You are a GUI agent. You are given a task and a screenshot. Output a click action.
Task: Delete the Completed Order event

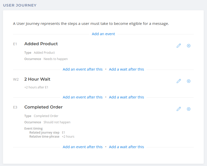point(189,109)
